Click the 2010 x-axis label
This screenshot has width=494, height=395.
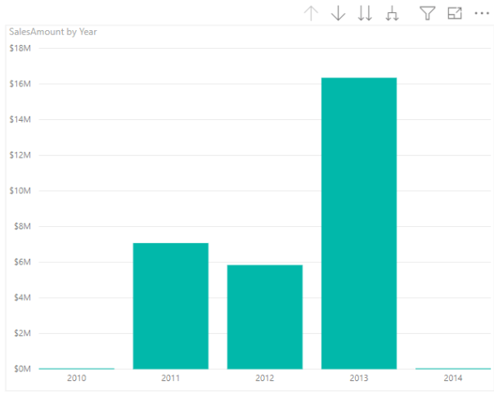click(x=77, y=379)
